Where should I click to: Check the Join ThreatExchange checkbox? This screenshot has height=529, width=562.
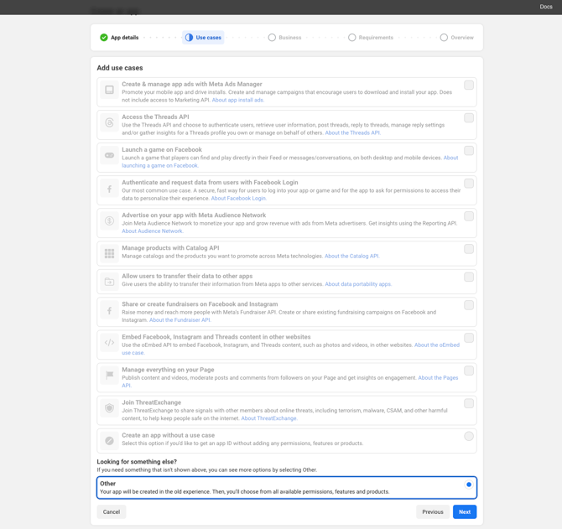click(x=468, y=403)
